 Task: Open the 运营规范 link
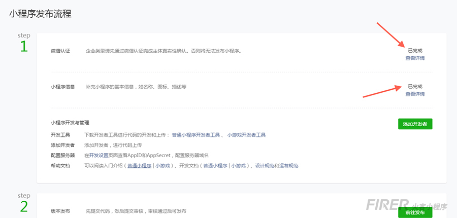(289, 166)
